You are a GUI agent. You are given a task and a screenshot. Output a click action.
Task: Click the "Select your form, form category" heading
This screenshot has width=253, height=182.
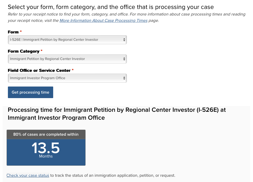tap(111, 7)
